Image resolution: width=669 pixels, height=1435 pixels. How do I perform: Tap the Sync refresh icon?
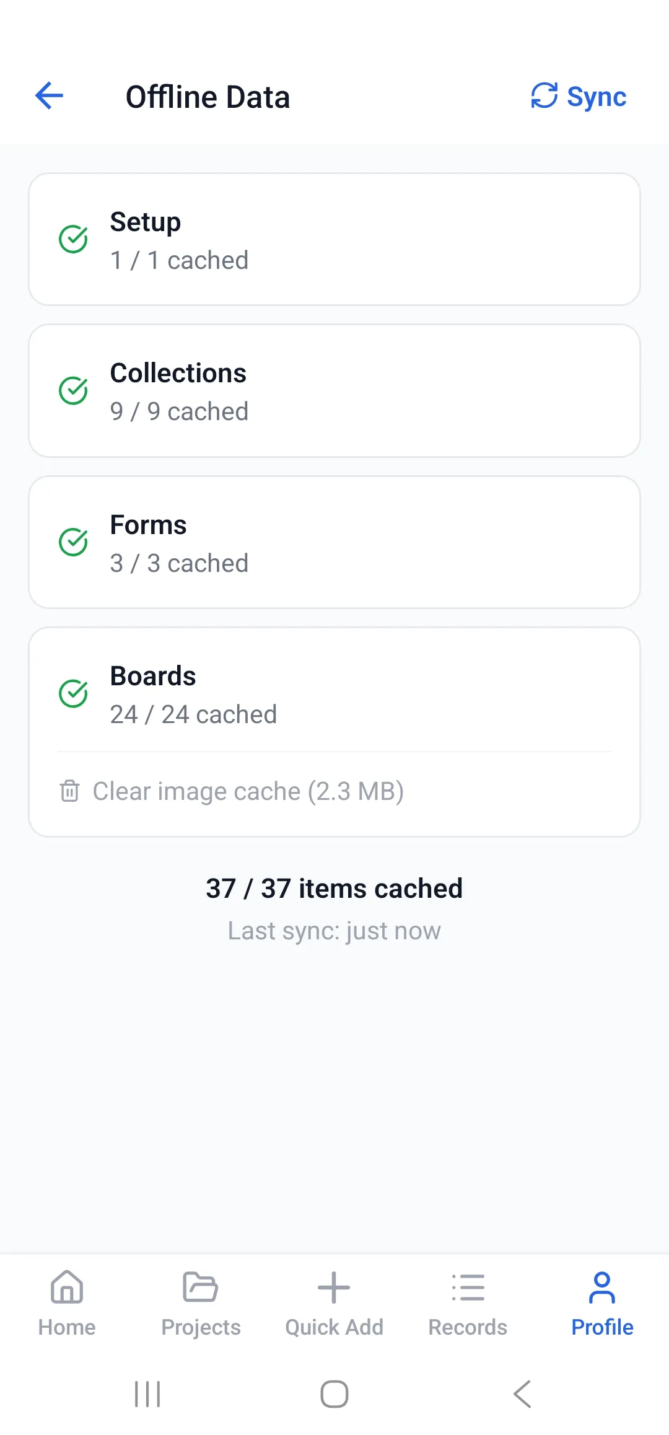click(544, 96)
